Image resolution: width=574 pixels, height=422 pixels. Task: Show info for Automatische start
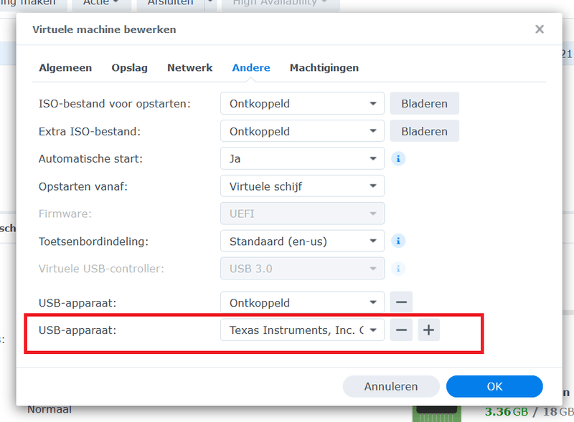[x=398, y=159]
